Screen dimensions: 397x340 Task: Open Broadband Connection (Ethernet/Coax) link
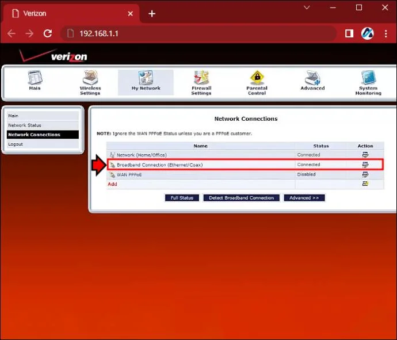159,165
